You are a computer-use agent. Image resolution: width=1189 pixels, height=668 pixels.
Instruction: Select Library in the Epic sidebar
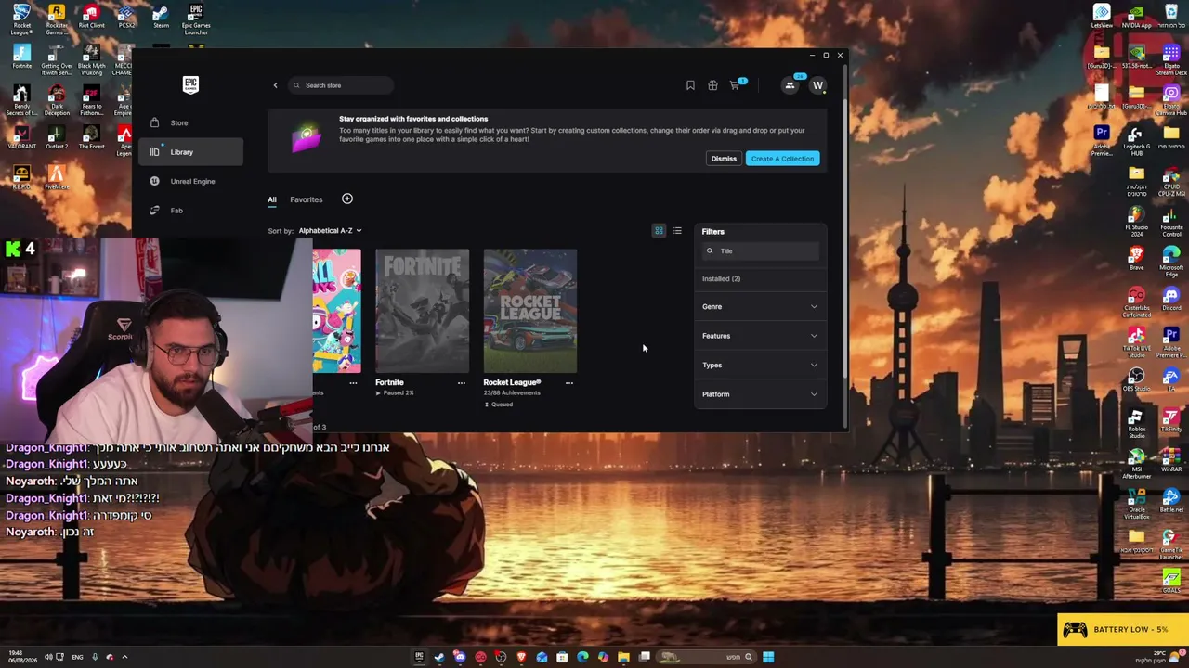click(x=190, y=152)
